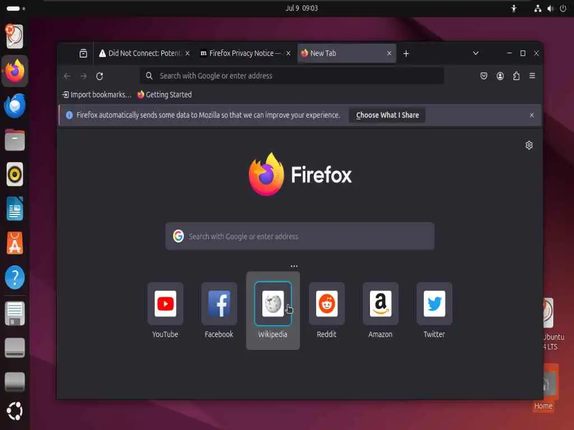574x430 pixels.
Task: Open new tab personalize gear icon
Action: click(x=529, y=145)
